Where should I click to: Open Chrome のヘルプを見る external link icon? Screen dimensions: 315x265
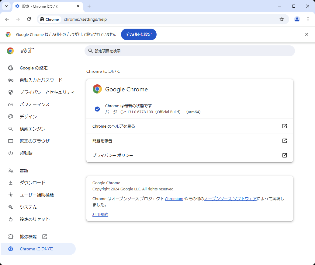(284, 126)
